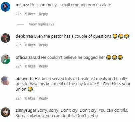The height and width of the screenshot is (122, 135).
Task: Reply to ablovette comment
Action: pos(43,98)
